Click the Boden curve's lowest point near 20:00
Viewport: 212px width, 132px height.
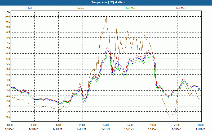pyautogui.click(x=170, y=117)
